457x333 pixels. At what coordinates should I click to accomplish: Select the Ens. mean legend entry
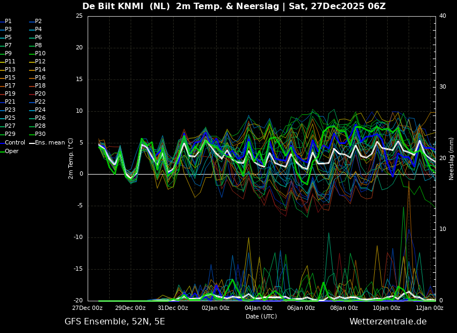pyautogui.click(x=49, y=143)
